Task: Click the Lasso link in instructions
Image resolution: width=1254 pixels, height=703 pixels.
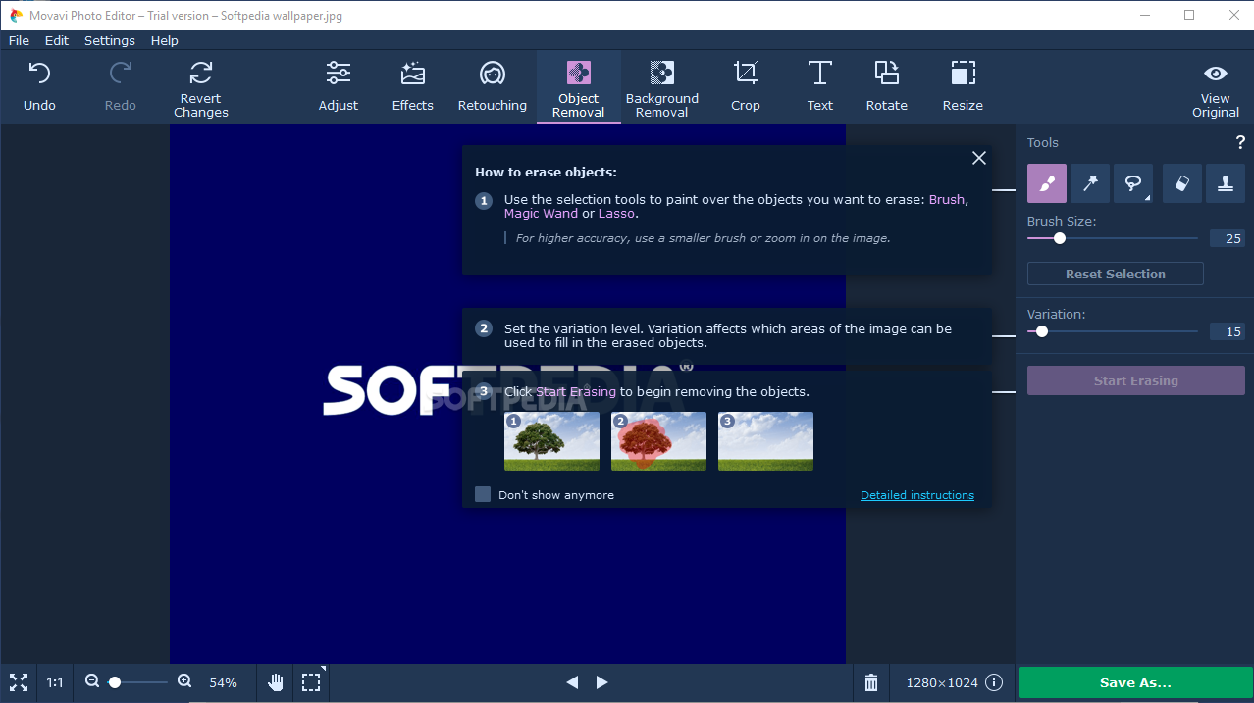Action: click(616, 213)
